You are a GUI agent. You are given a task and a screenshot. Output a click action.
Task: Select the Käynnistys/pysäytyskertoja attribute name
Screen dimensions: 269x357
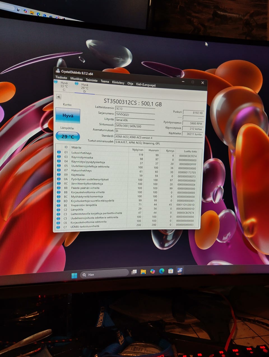click(x=88, y=162)
